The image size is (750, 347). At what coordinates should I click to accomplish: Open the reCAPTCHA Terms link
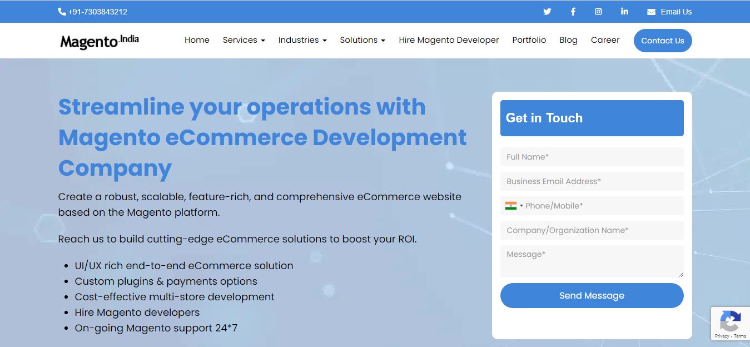click(740, 336)
